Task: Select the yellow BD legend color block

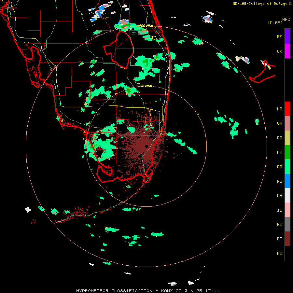Action: pyautogui.click(x=287, y=138)
